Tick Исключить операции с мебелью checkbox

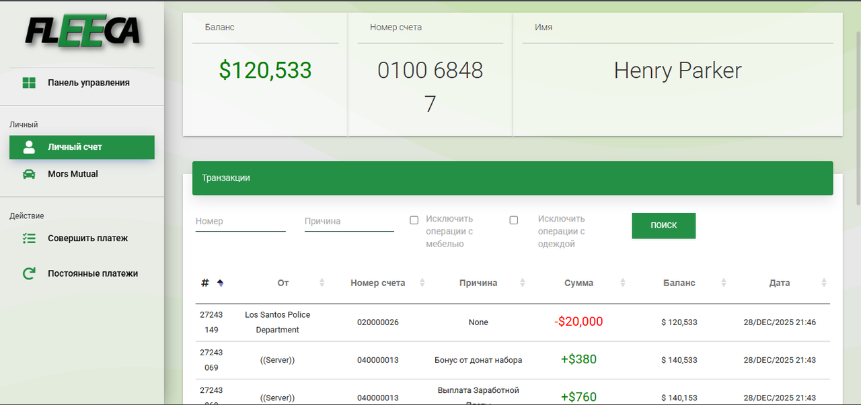414,220
